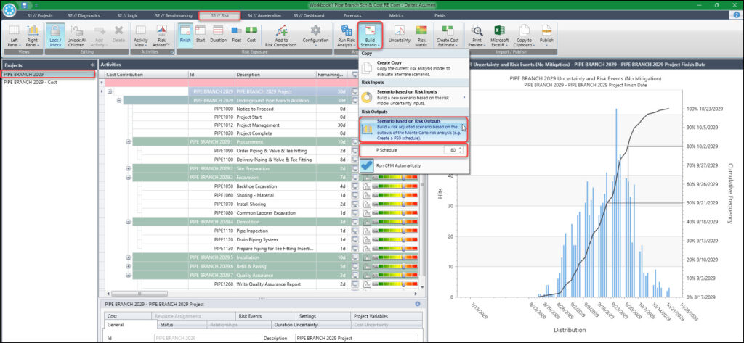This screenshot has width=744, height=343.
Task: Switch to S2 // Diagnostics tab
Action: [84, 16]
